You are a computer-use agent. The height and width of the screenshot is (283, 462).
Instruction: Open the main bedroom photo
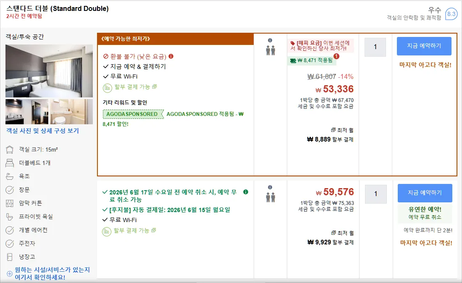pos(49,71)
